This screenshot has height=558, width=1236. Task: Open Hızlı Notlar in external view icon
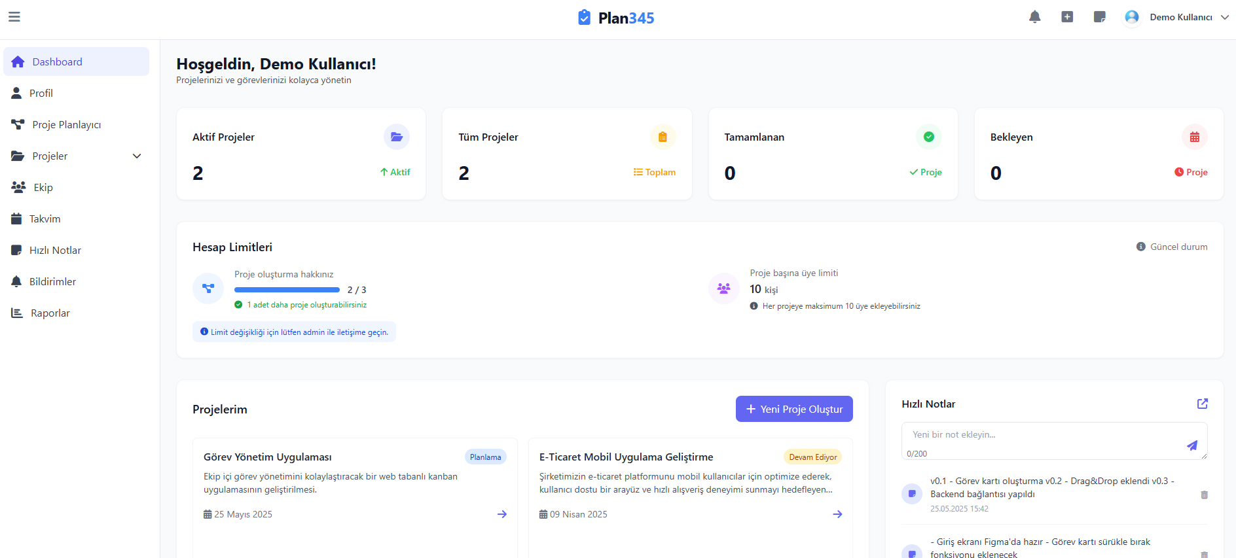pyautogui.click(x=1203, y=404)
